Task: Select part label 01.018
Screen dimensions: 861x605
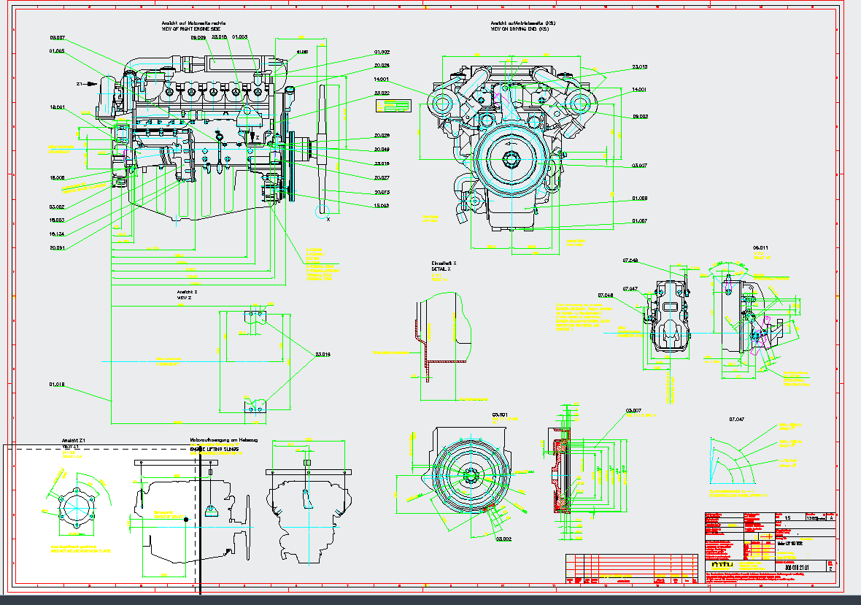Action: [57, 384]
